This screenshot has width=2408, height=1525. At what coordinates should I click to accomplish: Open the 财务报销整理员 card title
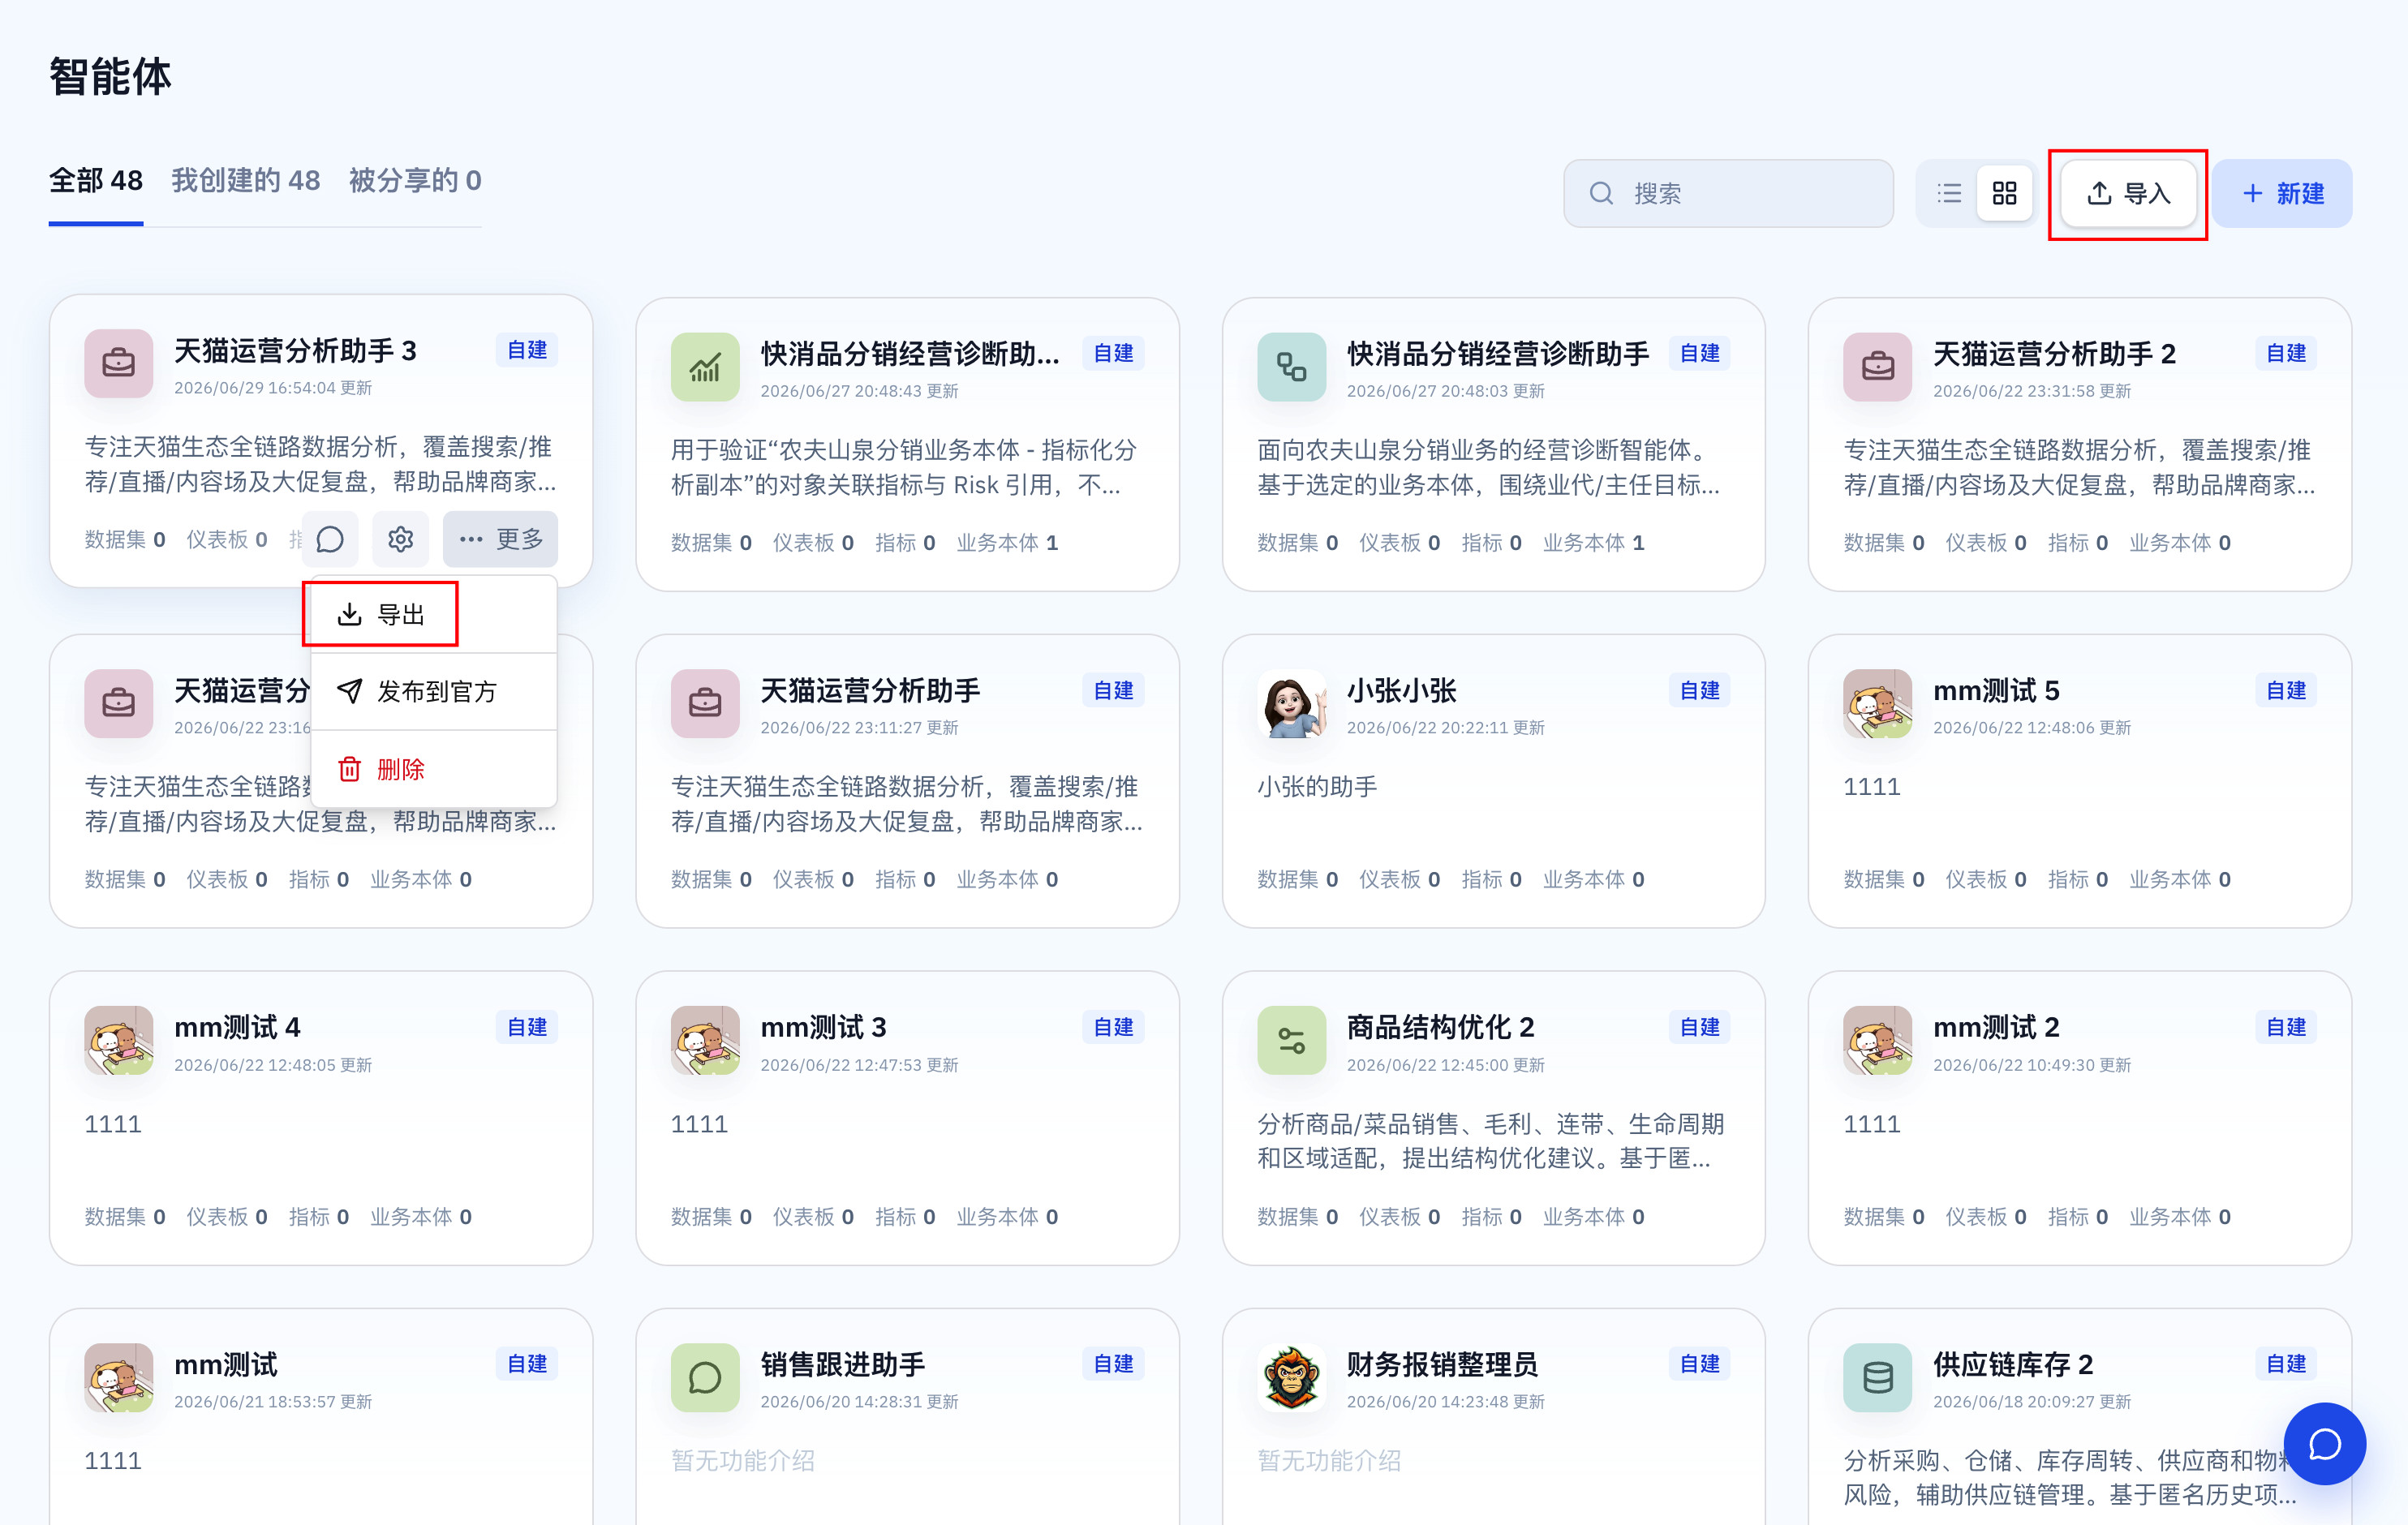(1442, 1364)
